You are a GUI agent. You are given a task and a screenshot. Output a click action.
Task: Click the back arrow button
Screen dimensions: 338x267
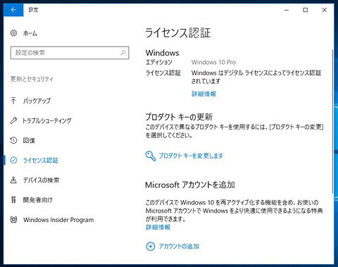(x=13, y=10)
